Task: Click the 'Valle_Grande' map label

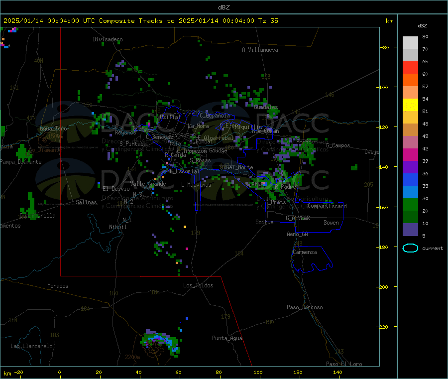Action: pyautogui.click(x=148, y=184)
